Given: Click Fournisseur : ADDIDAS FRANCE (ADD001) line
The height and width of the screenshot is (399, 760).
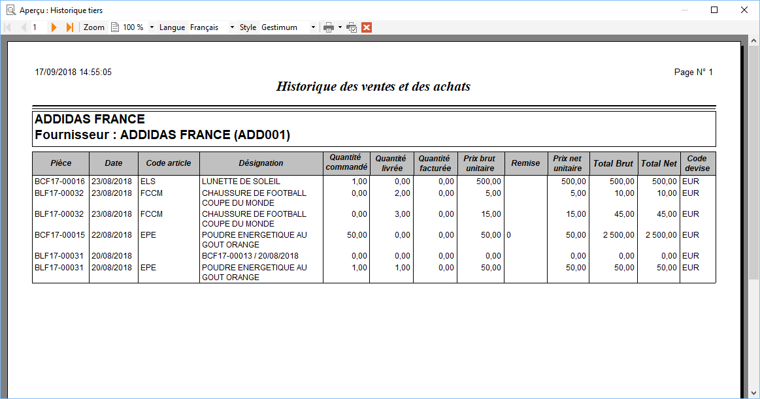Looking at the screenshot, I should 162,135.
